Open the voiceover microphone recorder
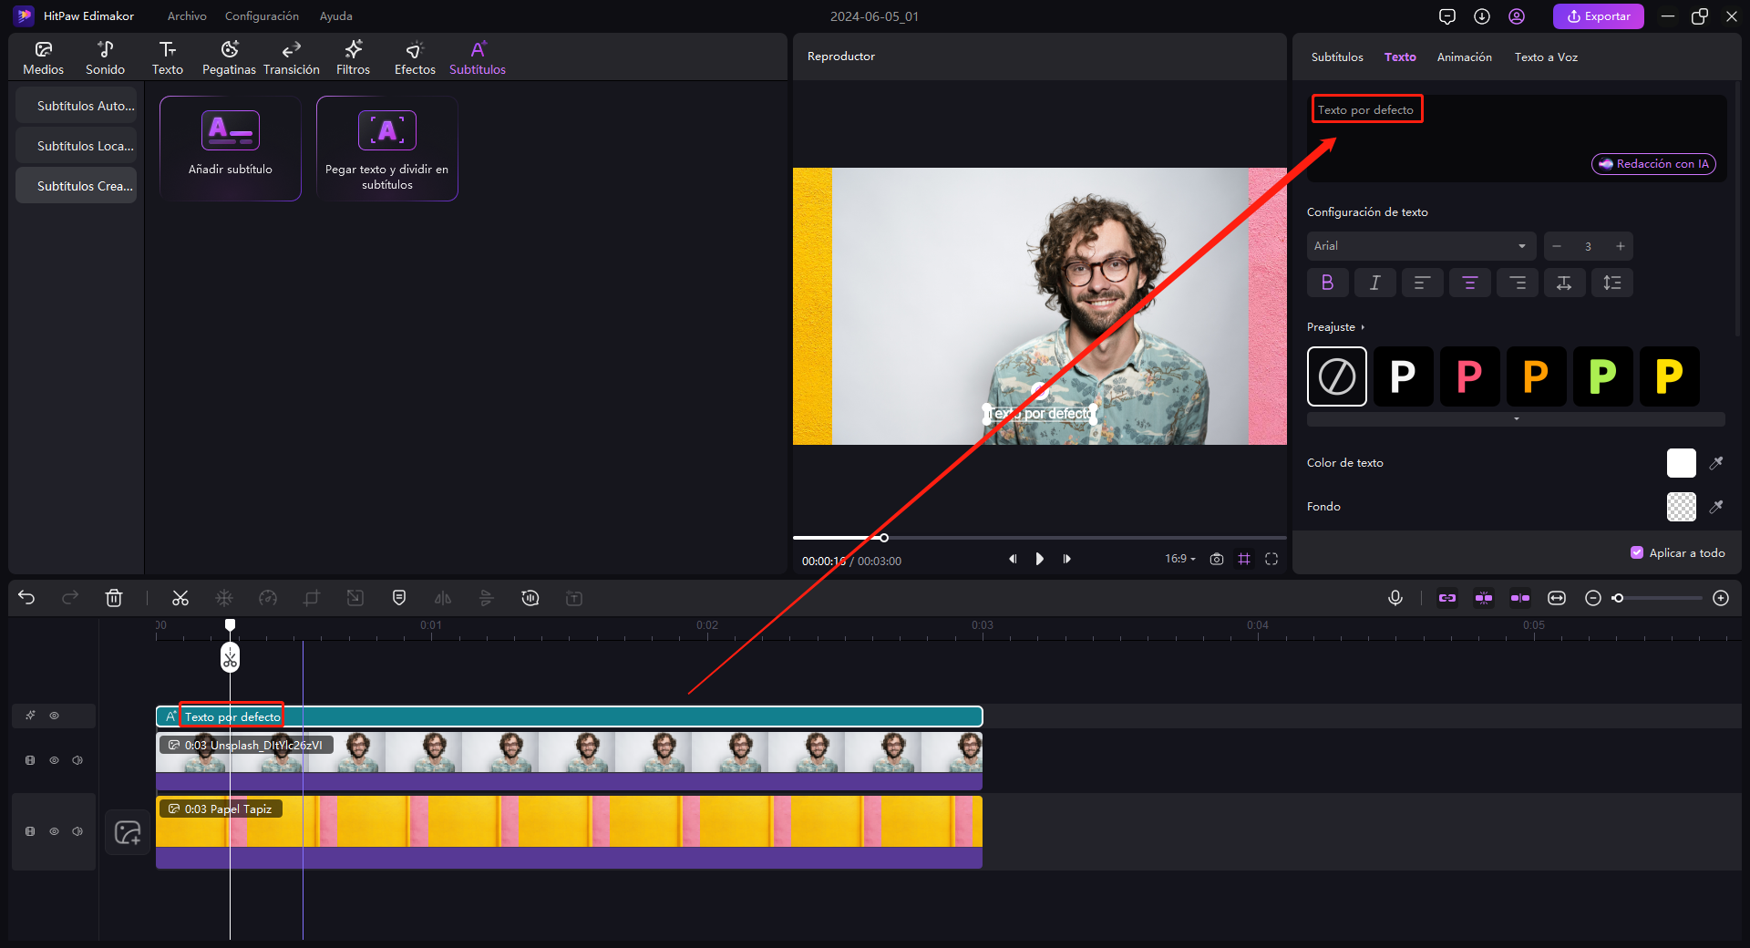Viewport: 1750px width, 948px height. (1395, 598)
